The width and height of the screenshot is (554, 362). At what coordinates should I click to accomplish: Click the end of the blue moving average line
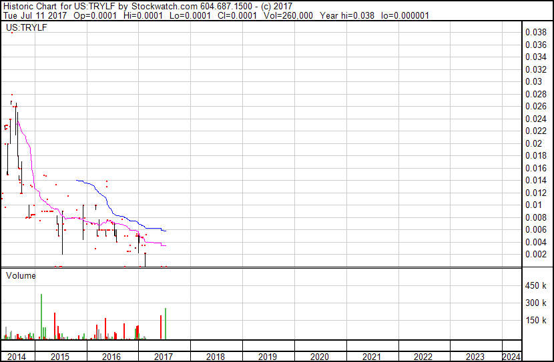[166, 231]
